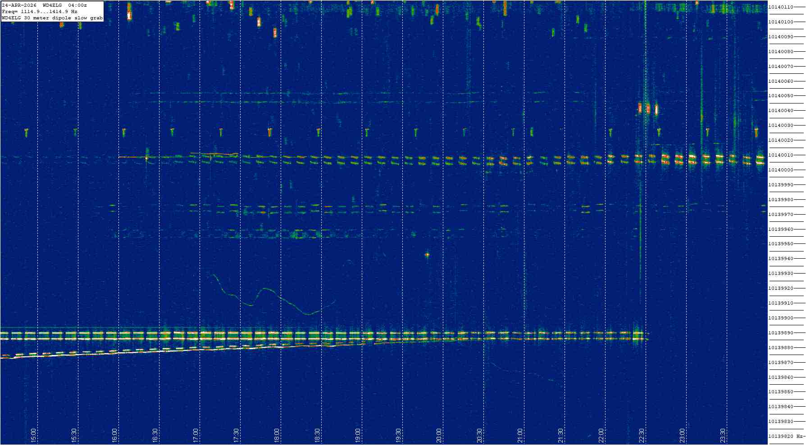Pick the 19:30 time marker
This screenshot has height=445, width=806.
[x=399, y=435]
